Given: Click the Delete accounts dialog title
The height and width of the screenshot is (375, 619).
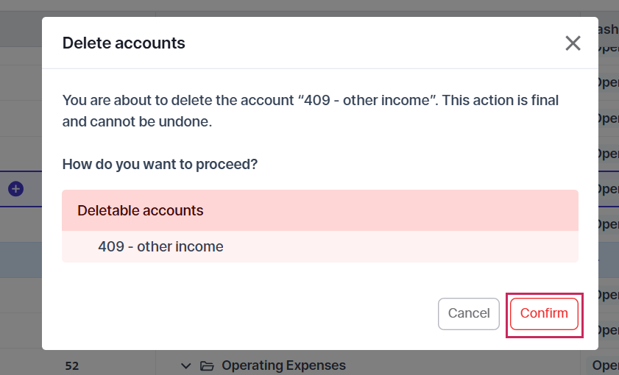Looking at the screenshot, I should pos(124,43).
